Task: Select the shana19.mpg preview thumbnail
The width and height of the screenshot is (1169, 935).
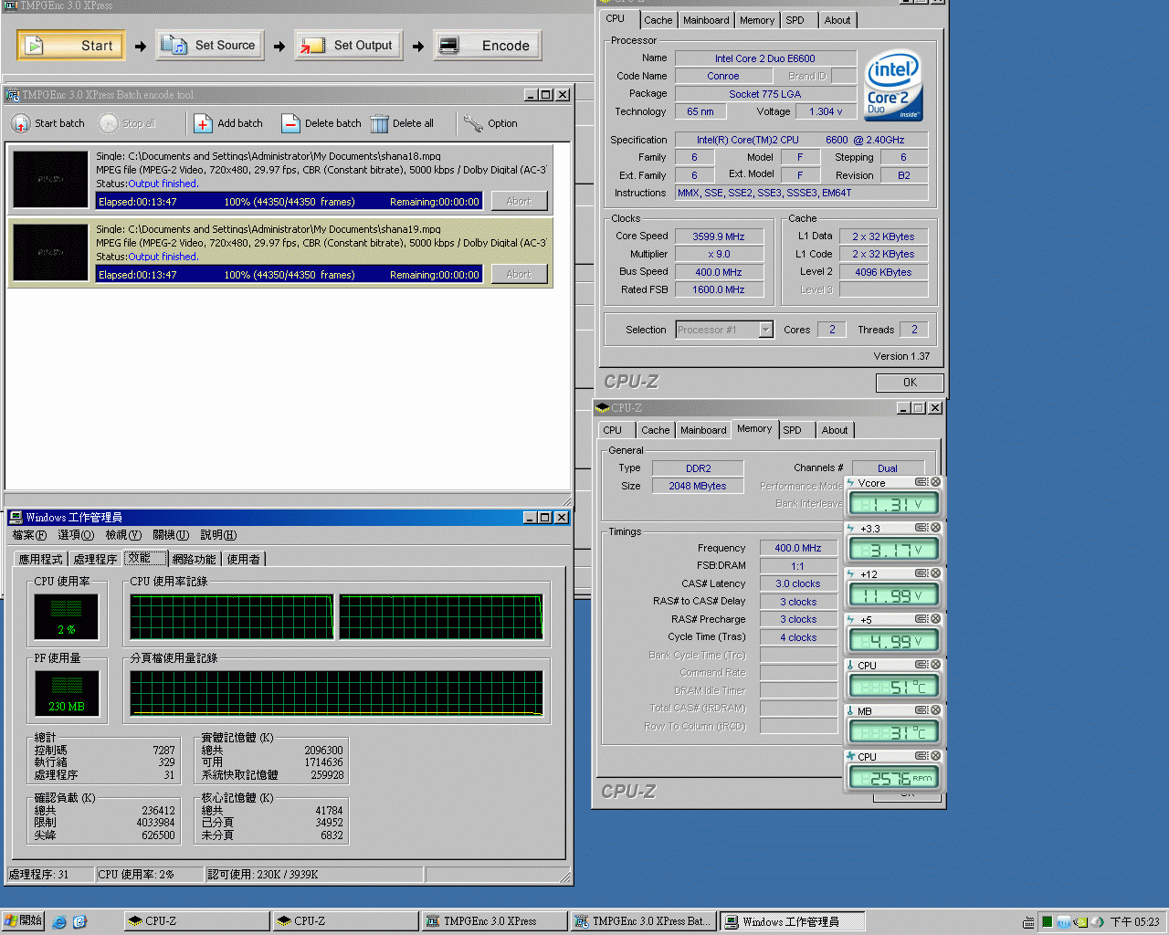Action: click(x=50, y=252)
